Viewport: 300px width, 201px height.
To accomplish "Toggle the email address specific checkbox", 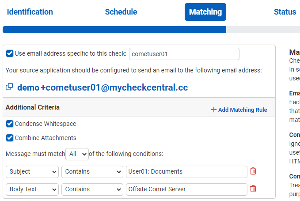I will (x=10, y=53).
